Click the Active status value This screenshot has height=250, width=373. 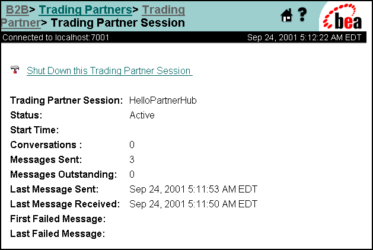click(142, 116)
